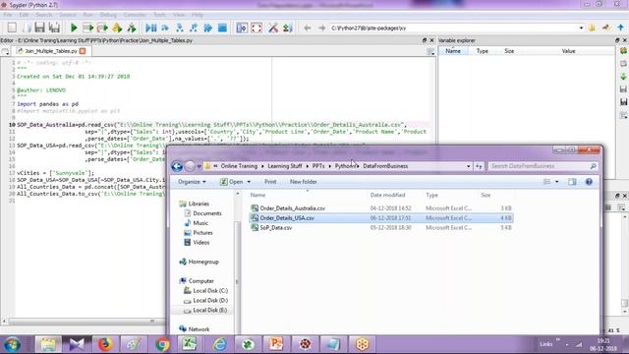Open the Run menu in Spyder
Image resolution: width=629 pixels, height=354 pixels.
[87, 15]
